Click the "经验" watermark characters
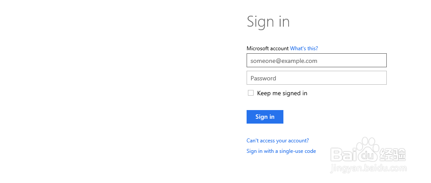Image resolution: width=431 pixels, height=183 pixels. click(392, 154)
